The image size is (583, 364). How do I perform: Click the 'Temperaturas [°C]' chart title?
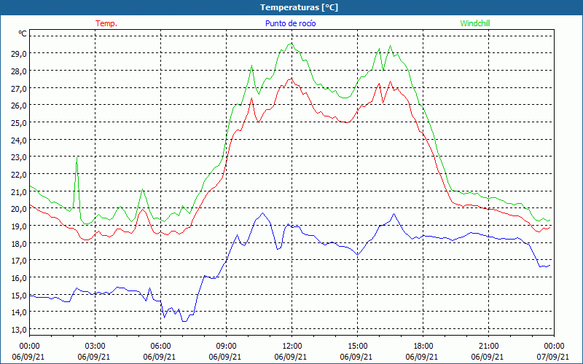299,7
